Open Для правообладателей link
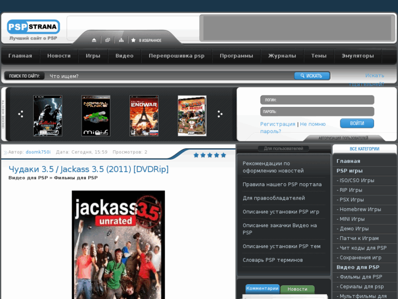This screenshot has height=299, width=398. (x=274, y=198)
